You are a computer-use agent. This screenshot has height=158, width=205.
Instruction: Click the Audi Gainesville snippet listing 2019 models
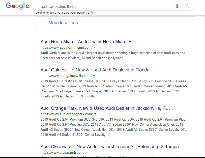[114, 89]
